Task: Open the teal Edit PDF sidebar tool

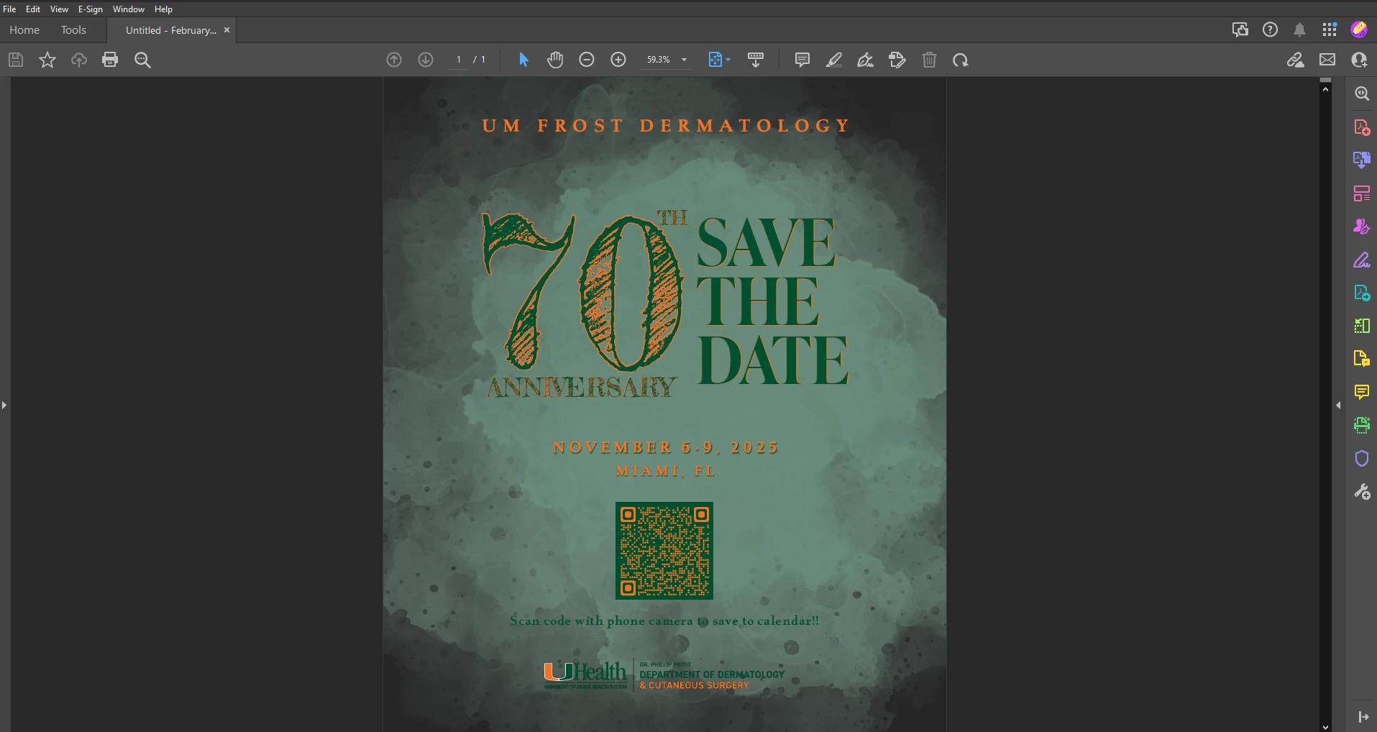Action: (1362, 293)
